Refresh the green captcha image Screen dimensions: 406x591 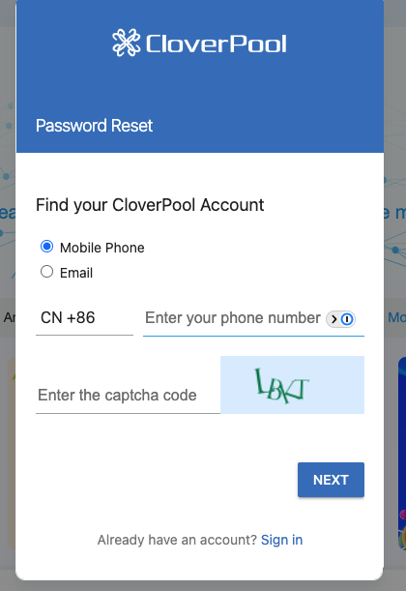point(292,385)
